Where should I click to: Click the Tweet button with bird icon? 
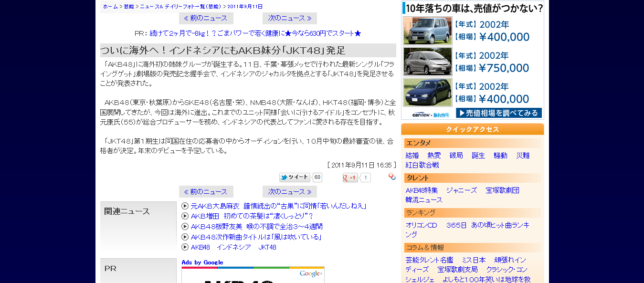tap(295, 178)
